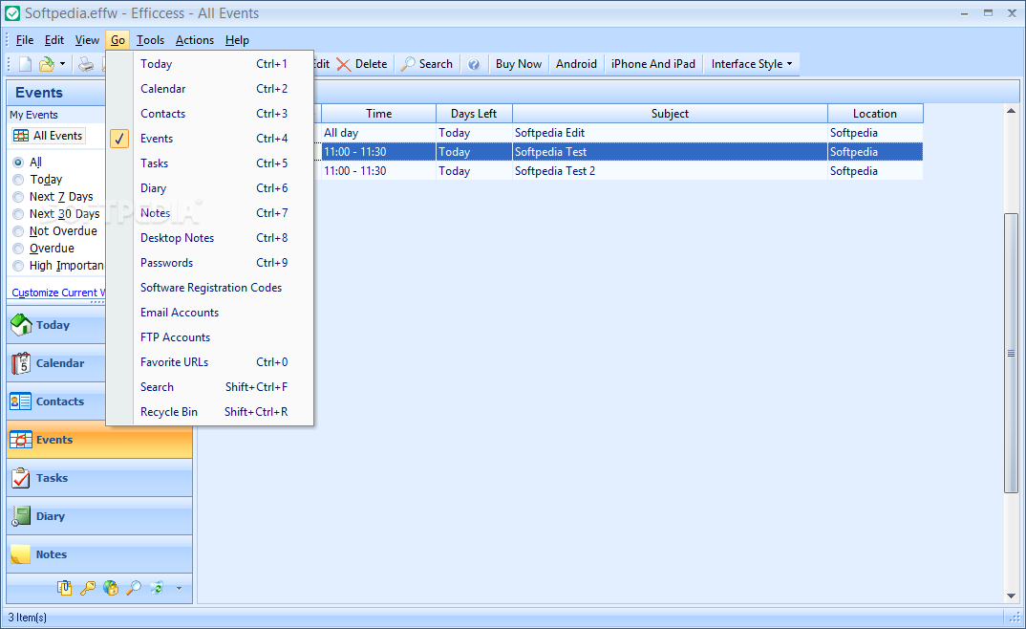Click the Buy Now button

(518, 63)
